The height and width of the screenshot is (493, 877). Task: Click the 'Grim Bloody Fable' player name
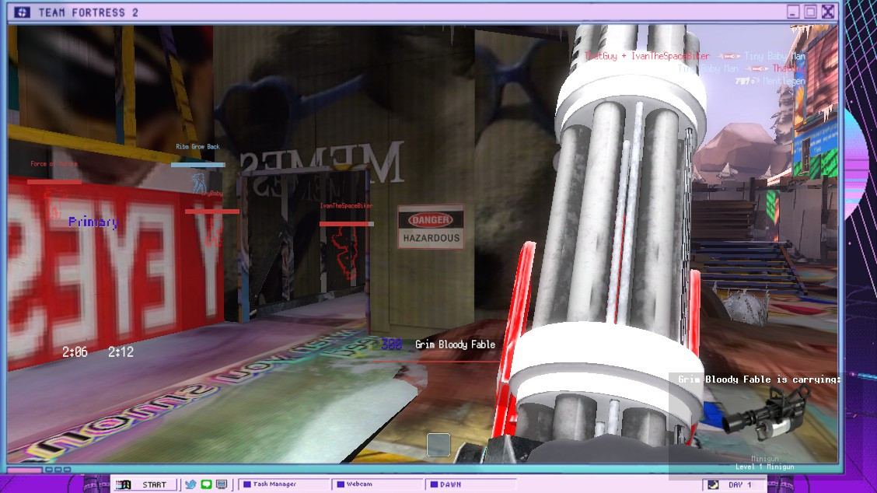point(456,344)
